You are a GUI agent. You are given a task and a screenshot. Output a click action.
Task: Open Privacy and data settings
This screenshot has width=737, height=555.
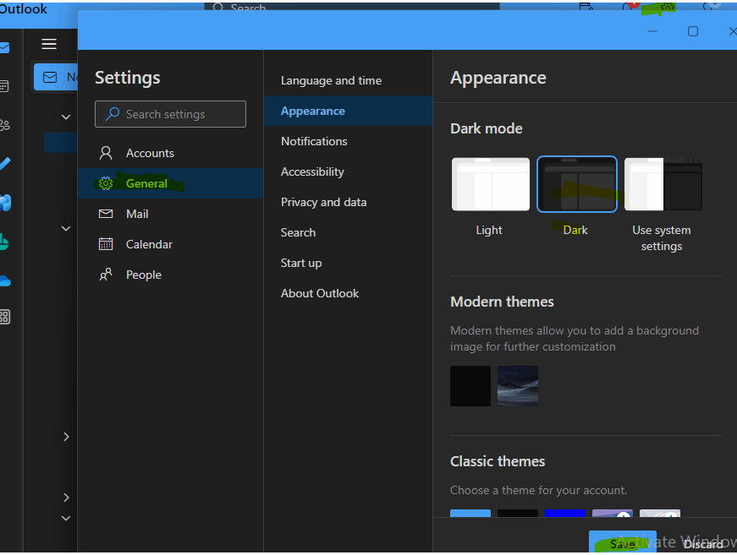point(323,202)
